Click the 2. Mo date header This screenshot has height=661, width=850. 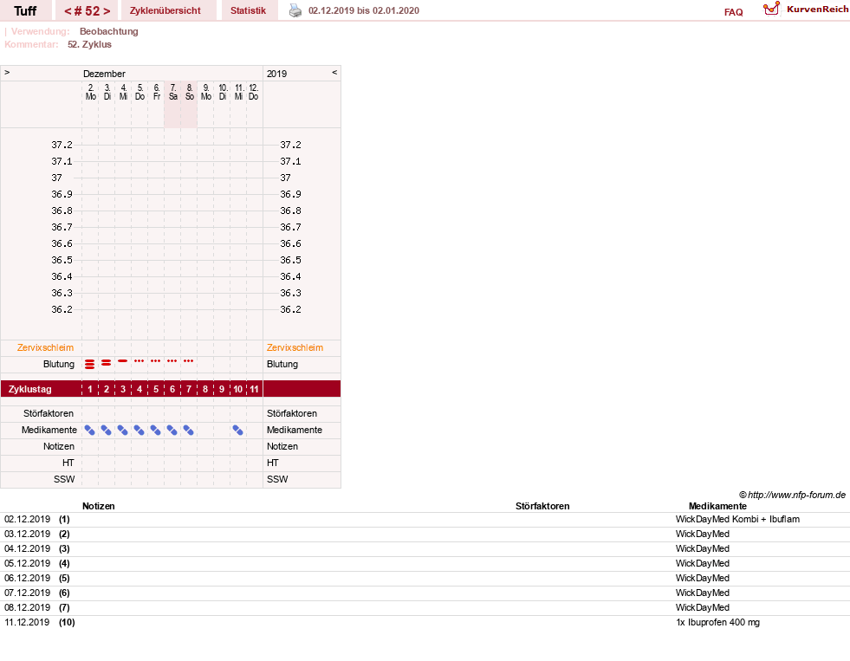90,92
